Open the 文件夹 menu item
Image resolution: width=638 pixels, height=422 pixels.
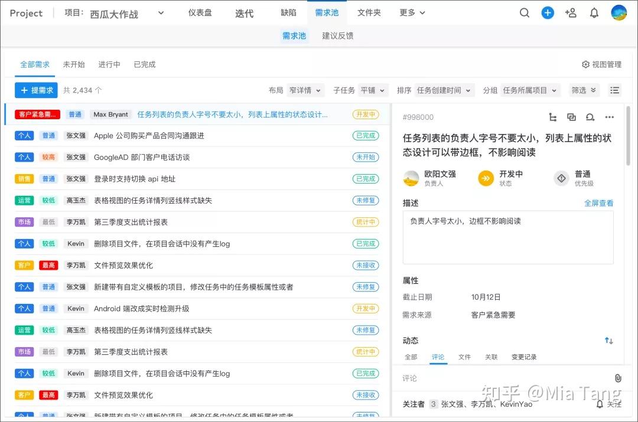pos(369,13)
